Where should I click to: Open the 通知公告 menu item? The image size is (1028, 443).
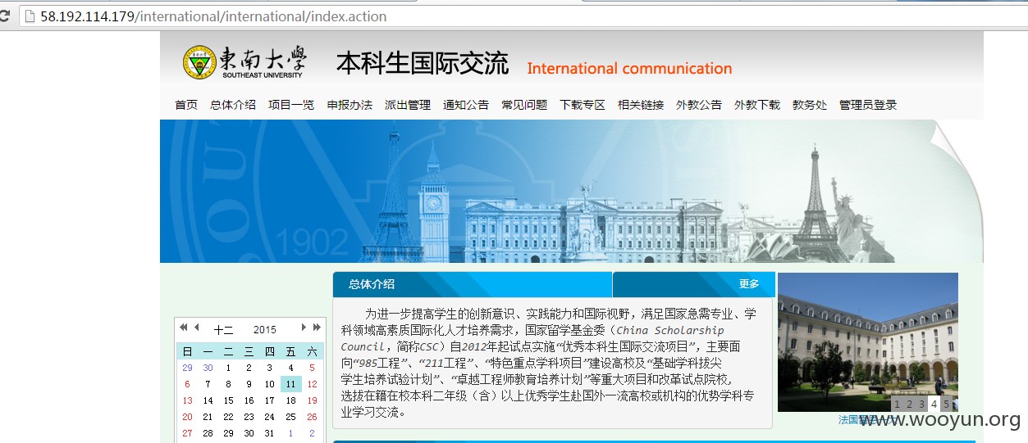466,105
